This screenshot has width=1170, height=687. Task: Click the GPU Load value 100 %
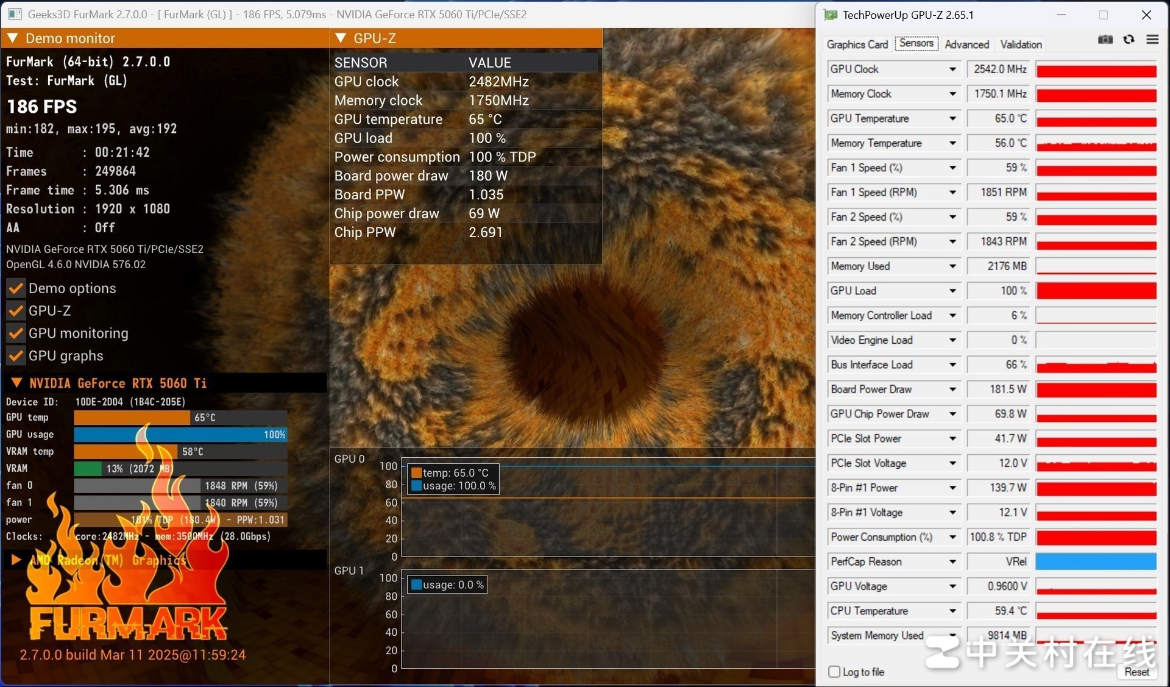click(998, 291)
